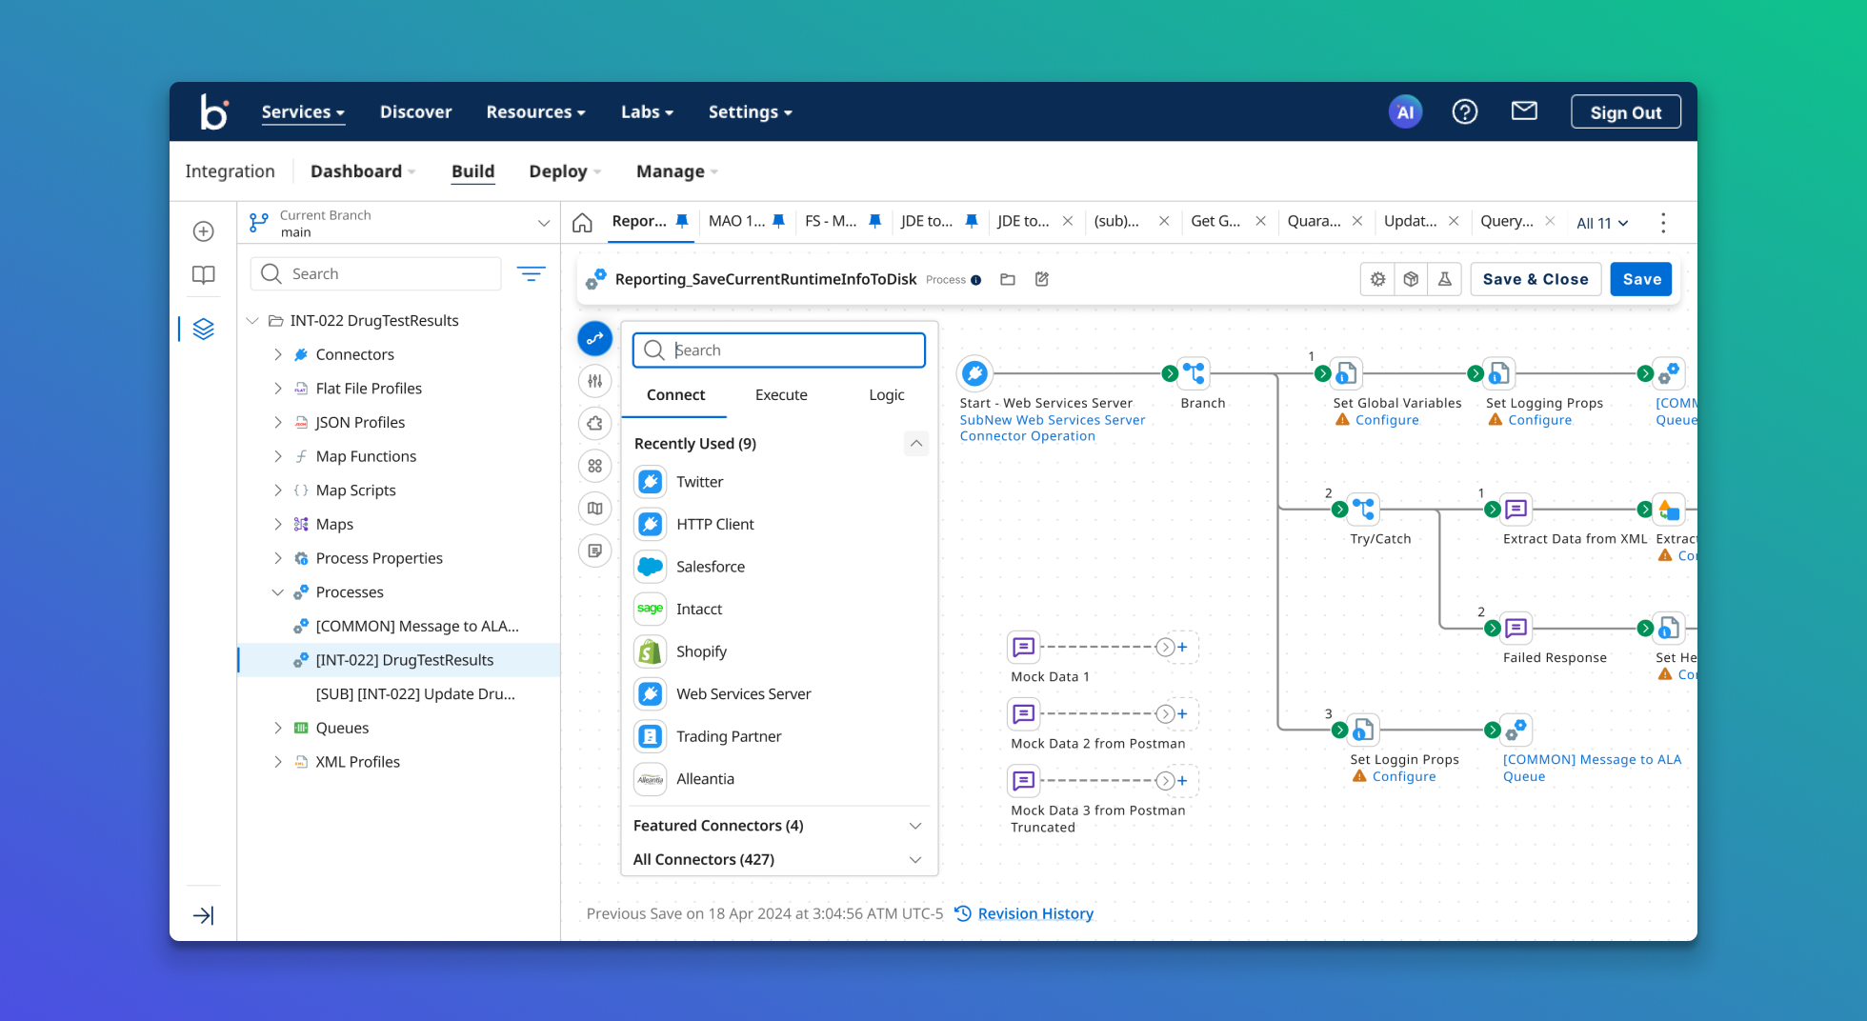Open the Resources menu
The height and width of the screenshot is (1021, 1867).
[535, 112]
